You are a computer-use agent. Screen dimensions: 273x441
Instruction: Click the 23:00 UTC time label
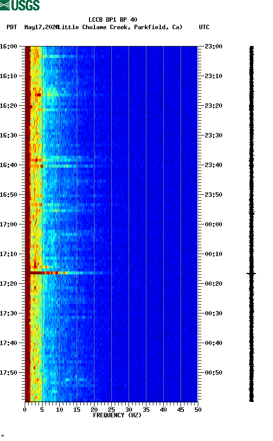[214, 46]
